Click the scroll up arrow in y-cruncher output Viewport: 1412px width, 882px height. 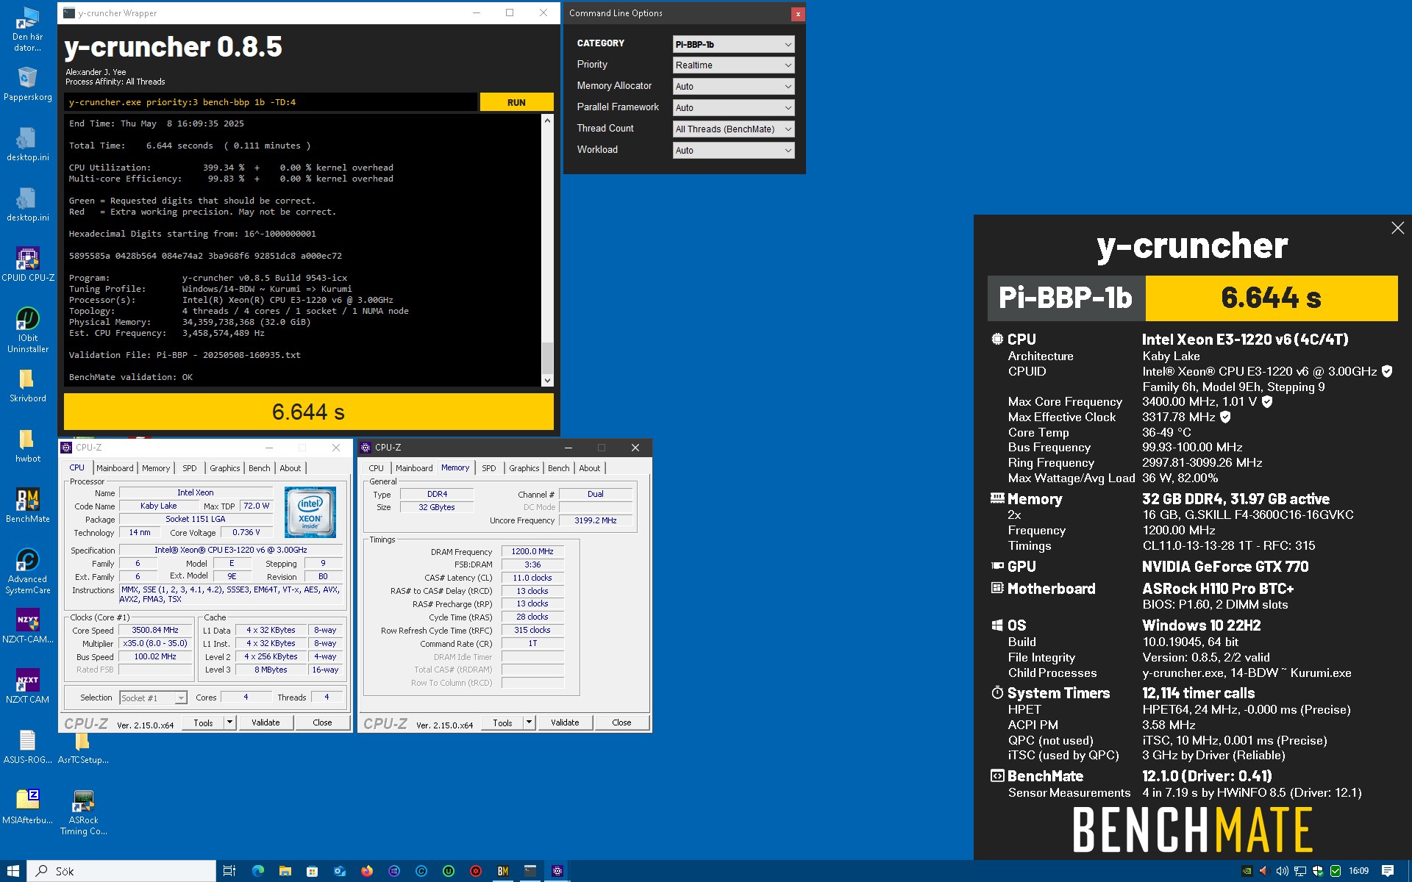pos(547,120)
